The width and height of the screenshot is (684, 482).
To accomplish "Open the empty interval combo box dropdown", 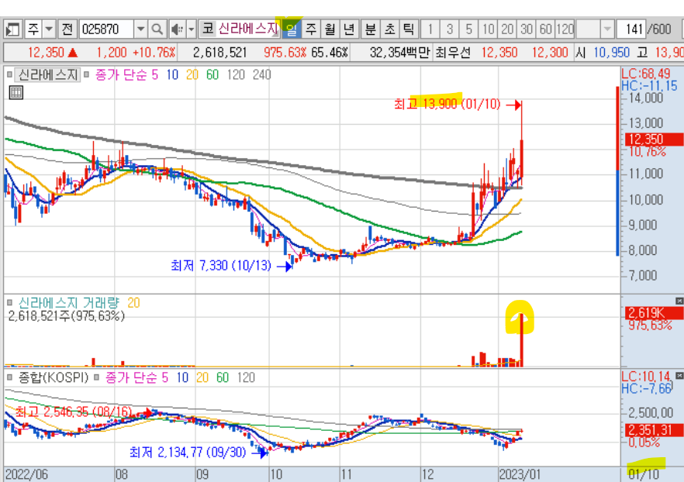I will 606,29.
